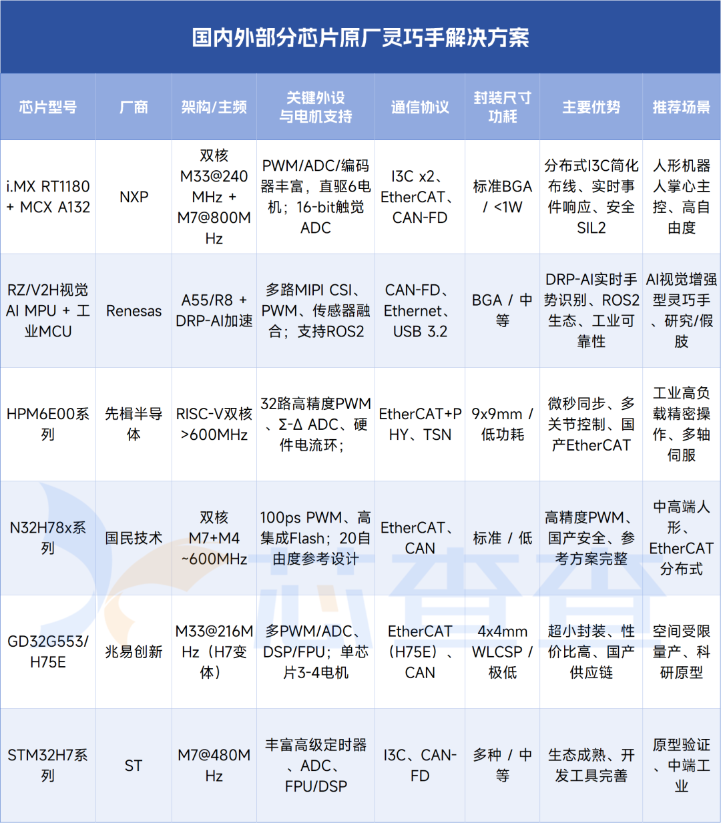Select the I3C、CAN-FD cell
This screenshot has height=823, width=721.
(420, 766)
